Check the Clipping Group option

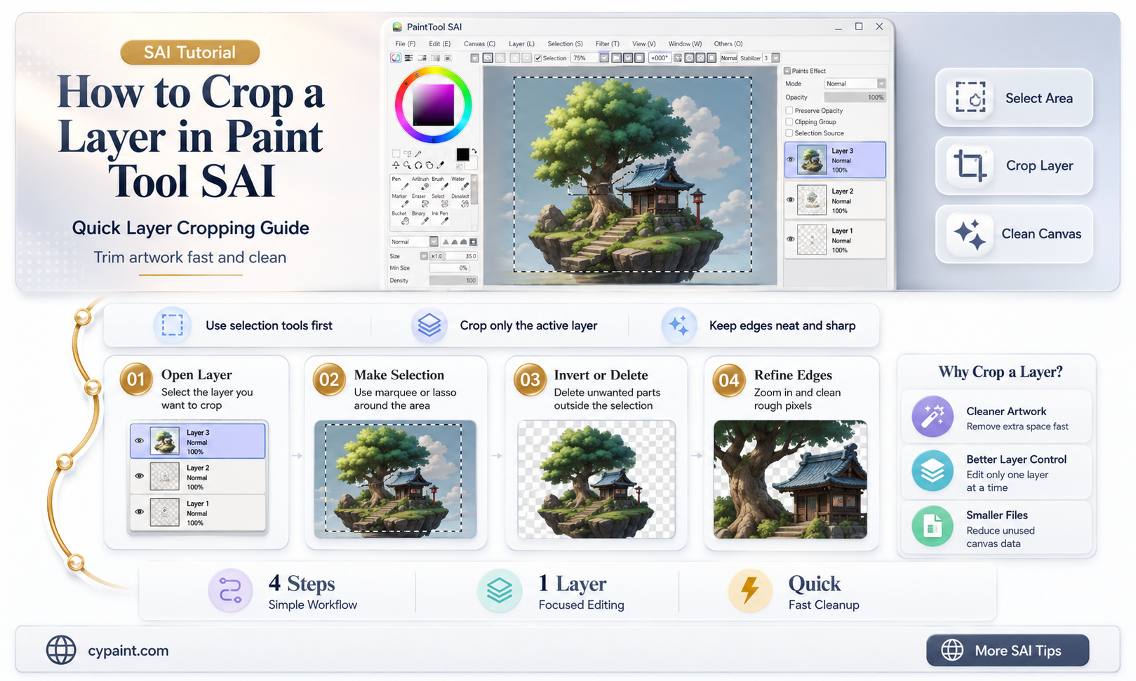(x=789, y=121)
